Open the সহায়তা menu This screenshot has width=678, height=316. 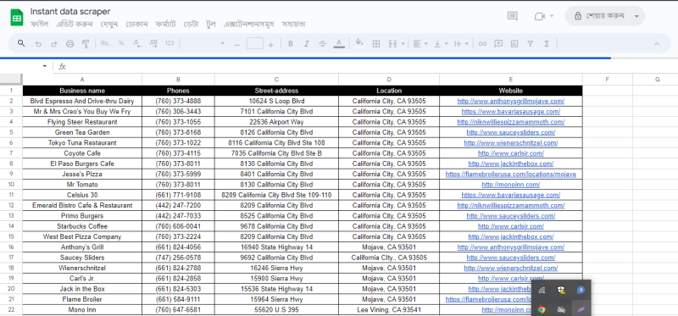coord(293,25)
